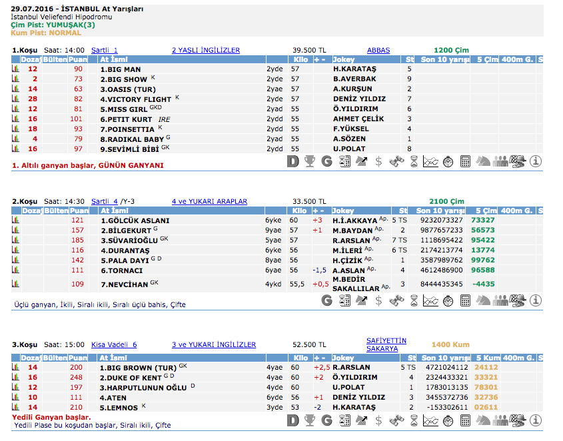Screen dimensions: 563x441
Task: Click the Puan column header in race 1
Action: click(78, 59)
